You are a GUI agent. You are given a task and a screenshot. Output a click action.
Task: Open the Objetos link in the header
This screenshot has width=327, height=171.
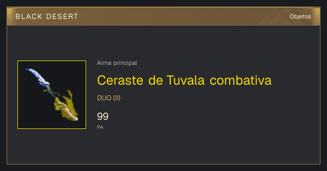(300, 17)
